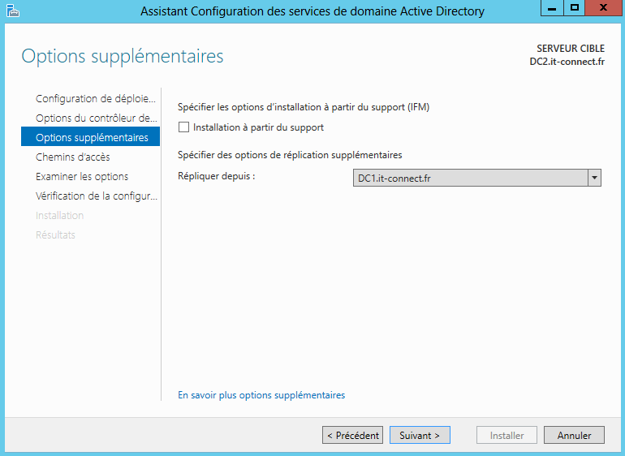Close the wizard with the red X
Screen dimensions: 625x456
click(x=603, y=9)
